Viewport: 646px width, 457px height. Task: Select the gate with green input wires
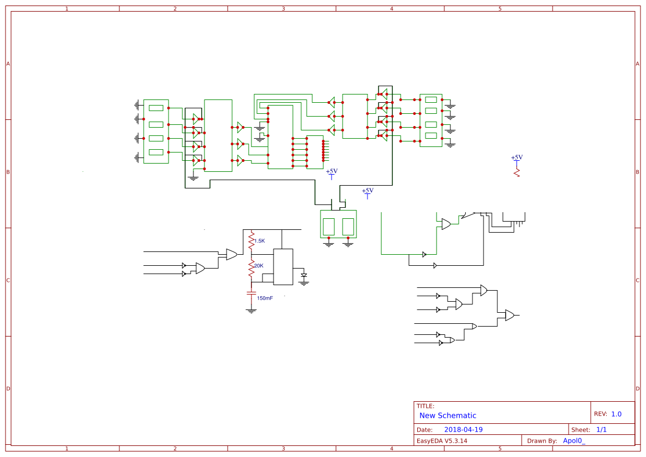(446, 224)
